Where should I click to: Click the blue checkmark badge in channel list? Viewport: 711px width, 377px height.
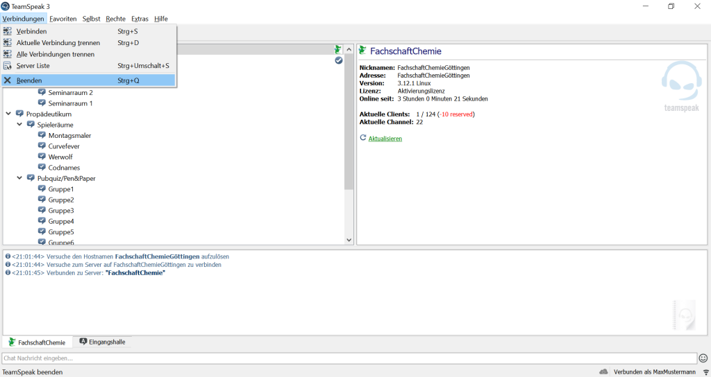tap(339, 60)
